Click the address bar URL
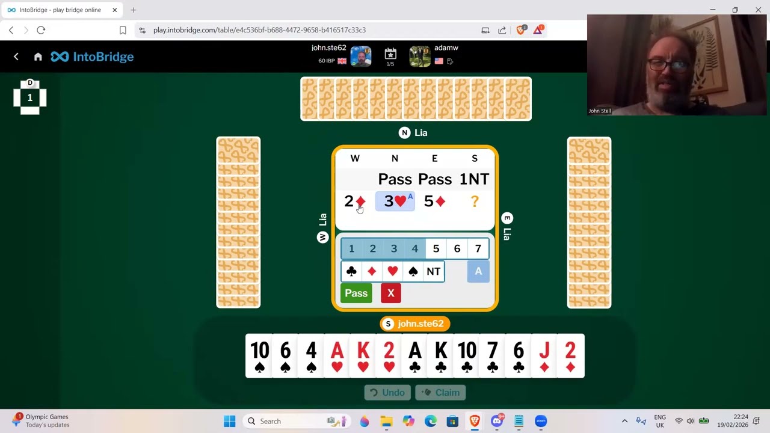Screen dimensions: 770x433 tap(259, 30)
